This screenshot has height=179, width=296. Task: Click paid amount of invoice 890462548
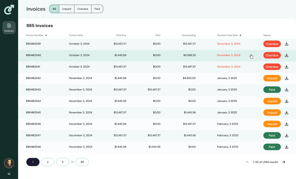click(155, 147)
